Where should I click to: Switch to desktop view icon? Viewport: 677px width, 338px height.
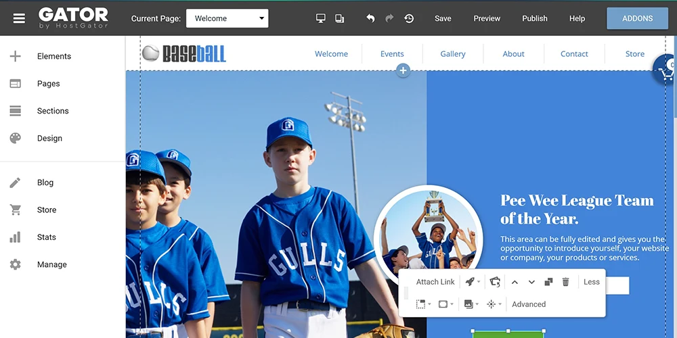pyautogui.click(x=321, y=18)
